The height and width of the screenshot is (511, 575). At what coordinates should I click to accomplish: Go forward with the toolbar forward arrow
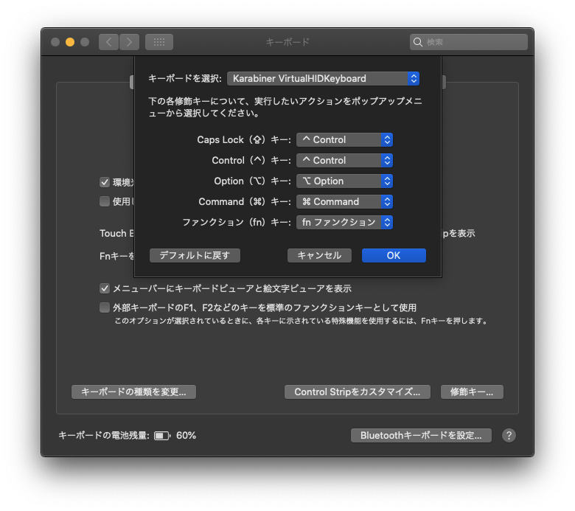point(129,42)
